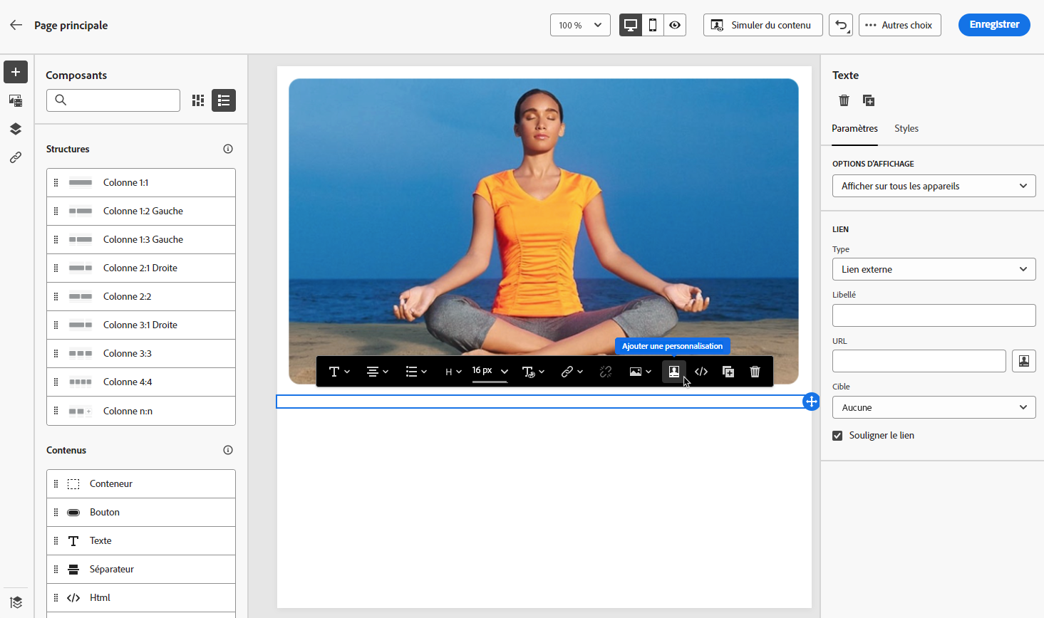Open the text formatting options dropdown in toolbar
Viewport: 1044px width, 618px height.
[533, 372]
